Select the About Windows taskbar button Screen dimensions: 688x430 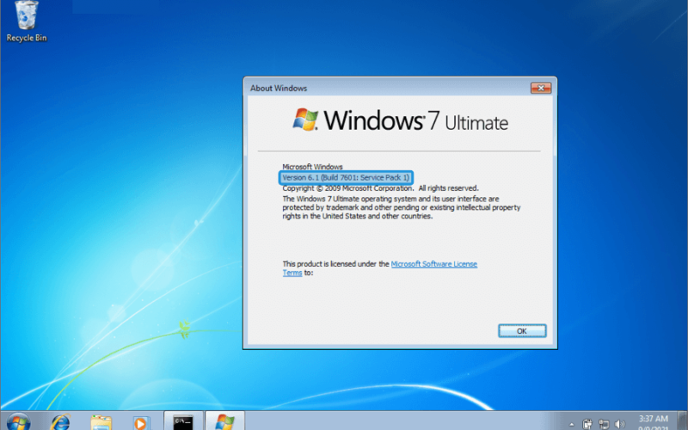pos(224,421)
